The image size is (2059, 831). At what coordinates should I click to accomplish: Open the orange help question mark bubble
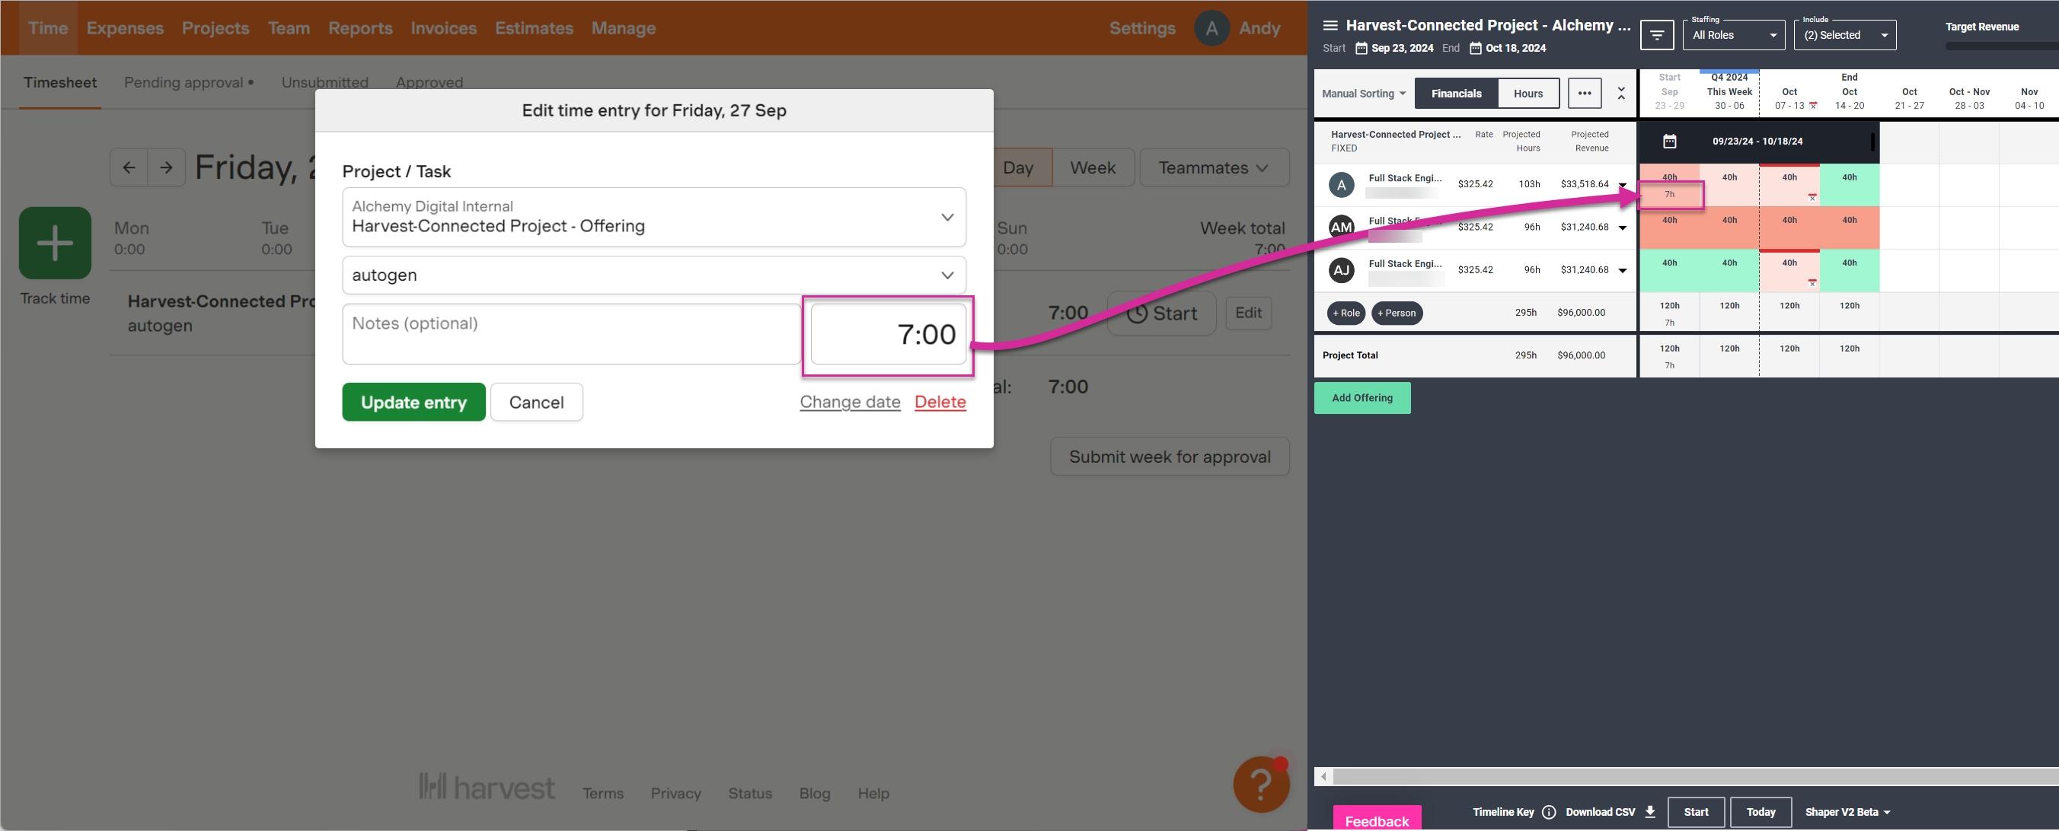pos(1260,785)
